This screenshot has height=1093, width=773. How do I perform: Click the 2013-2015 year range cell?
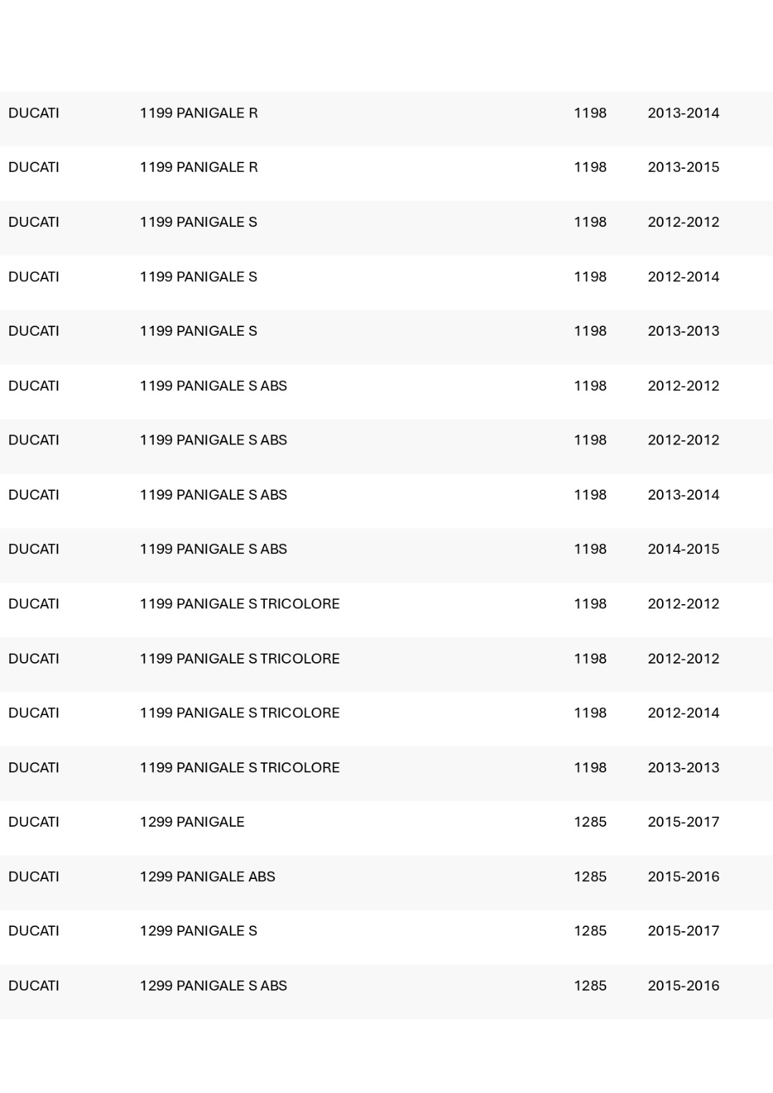(x=684, y=167)
